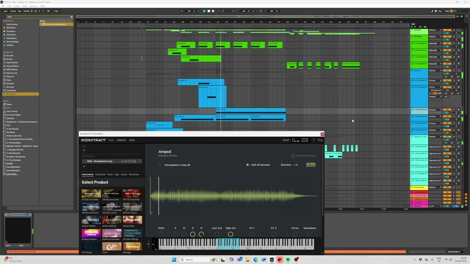
Task: Clear the browser search field
Action: (x=72, y=17)
